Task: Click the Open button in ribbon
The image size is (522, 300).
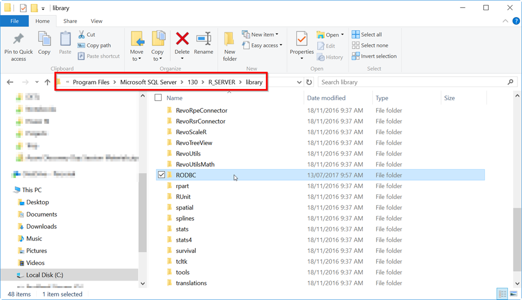Action: click(330, 35)
